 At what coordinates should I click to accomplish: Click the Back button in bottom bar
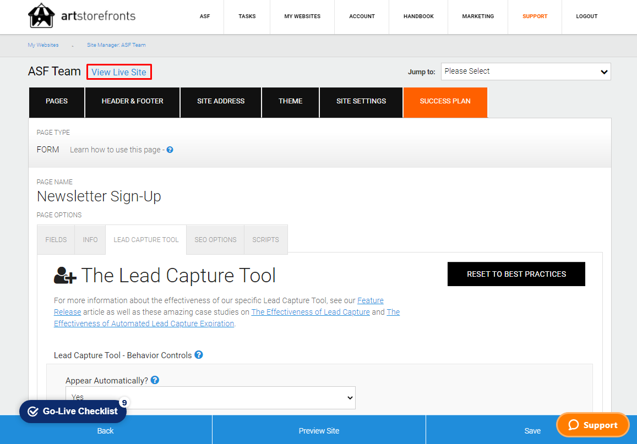point(106,431)
